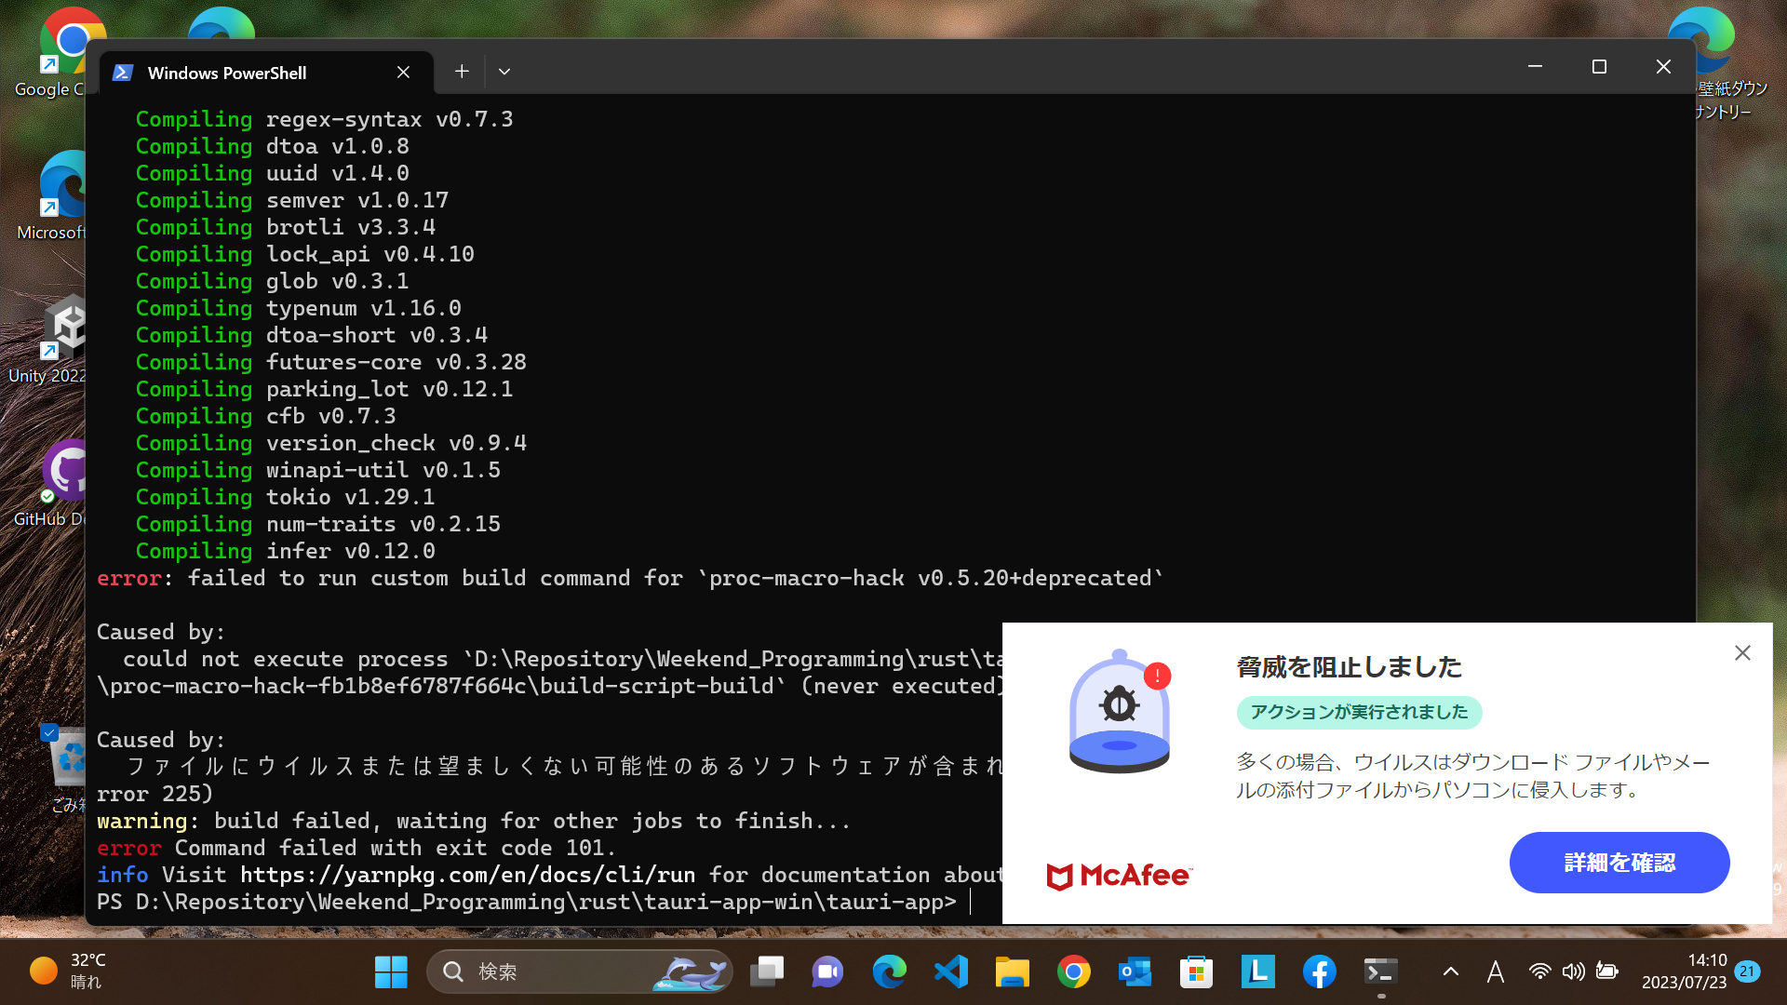Open notification center badge showing 21
Viewport: 1787px width, 1005px height.
[x=1747, y=971]
